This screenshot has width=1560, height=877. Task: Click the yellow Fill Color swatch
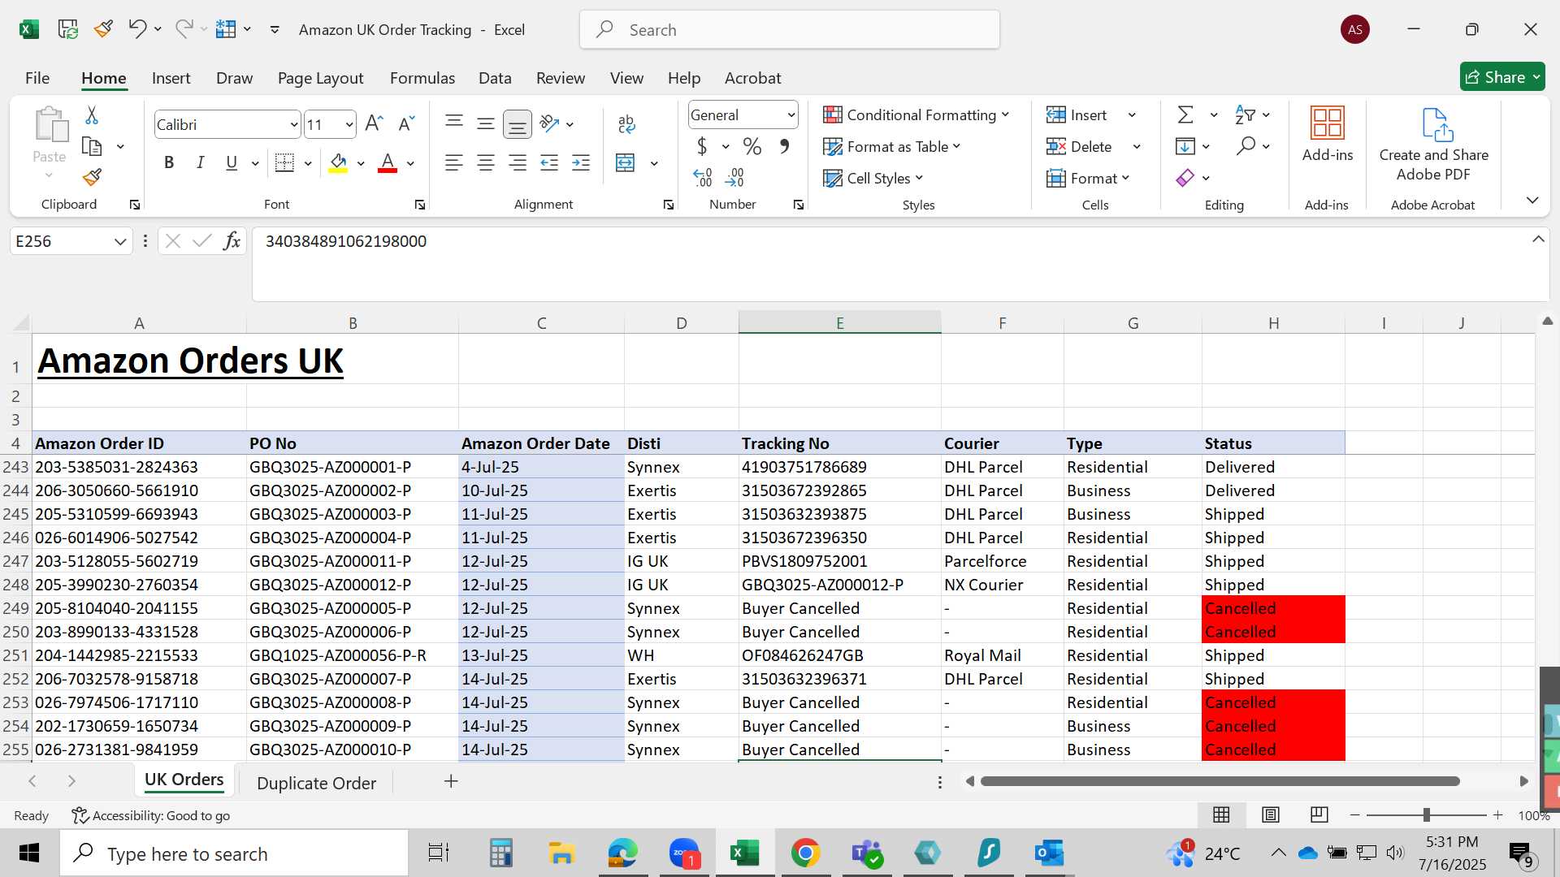tap(338, 162)
